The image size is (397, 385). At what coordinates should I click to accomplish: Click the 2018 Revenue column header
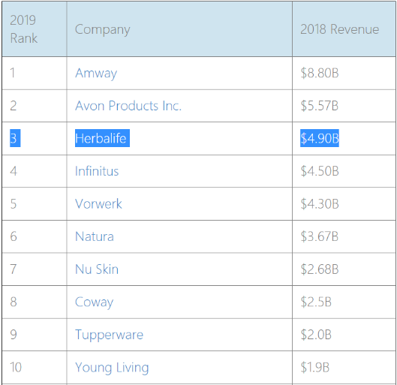[x=344, y=29]
